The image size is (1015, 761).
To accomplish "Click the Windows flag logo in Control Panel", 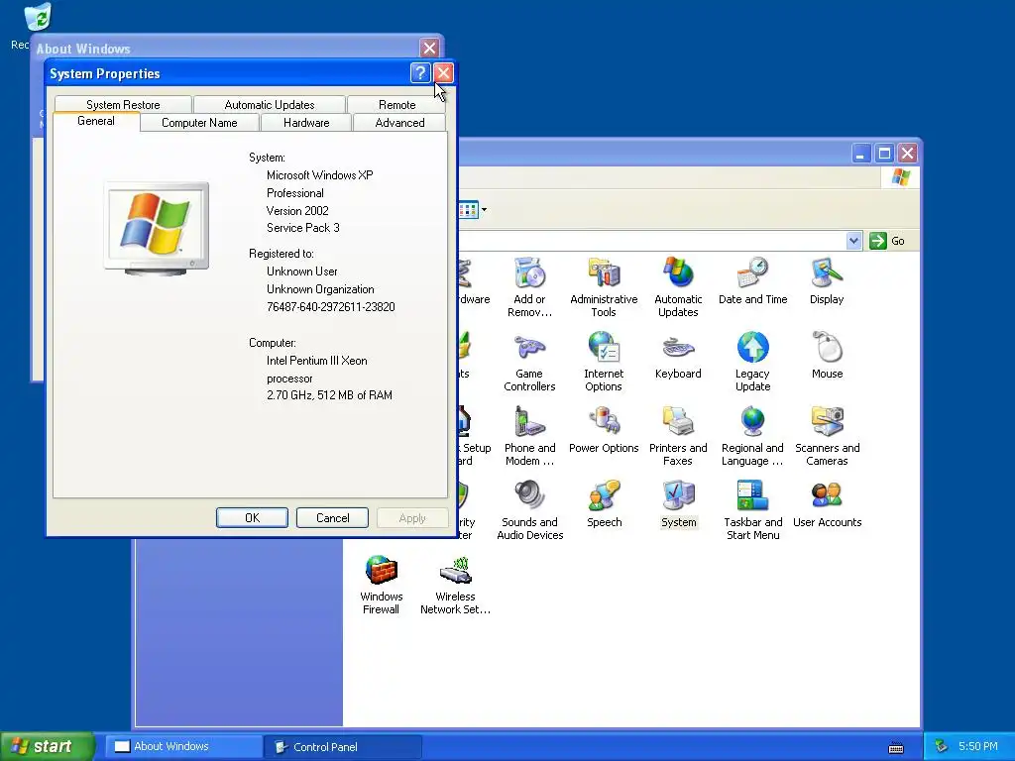I will [900, 177].
